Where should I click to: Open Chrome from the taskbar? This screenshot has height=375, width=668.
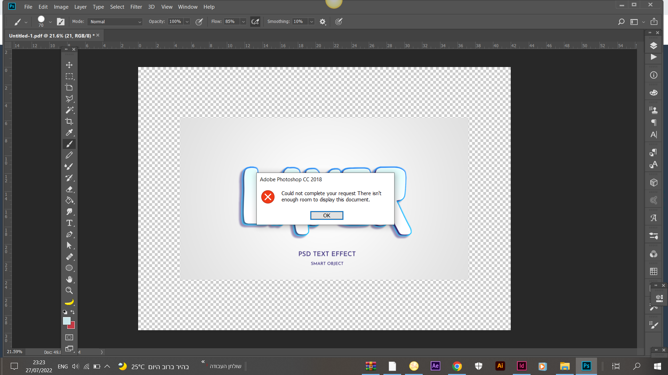tap(457, 366)
